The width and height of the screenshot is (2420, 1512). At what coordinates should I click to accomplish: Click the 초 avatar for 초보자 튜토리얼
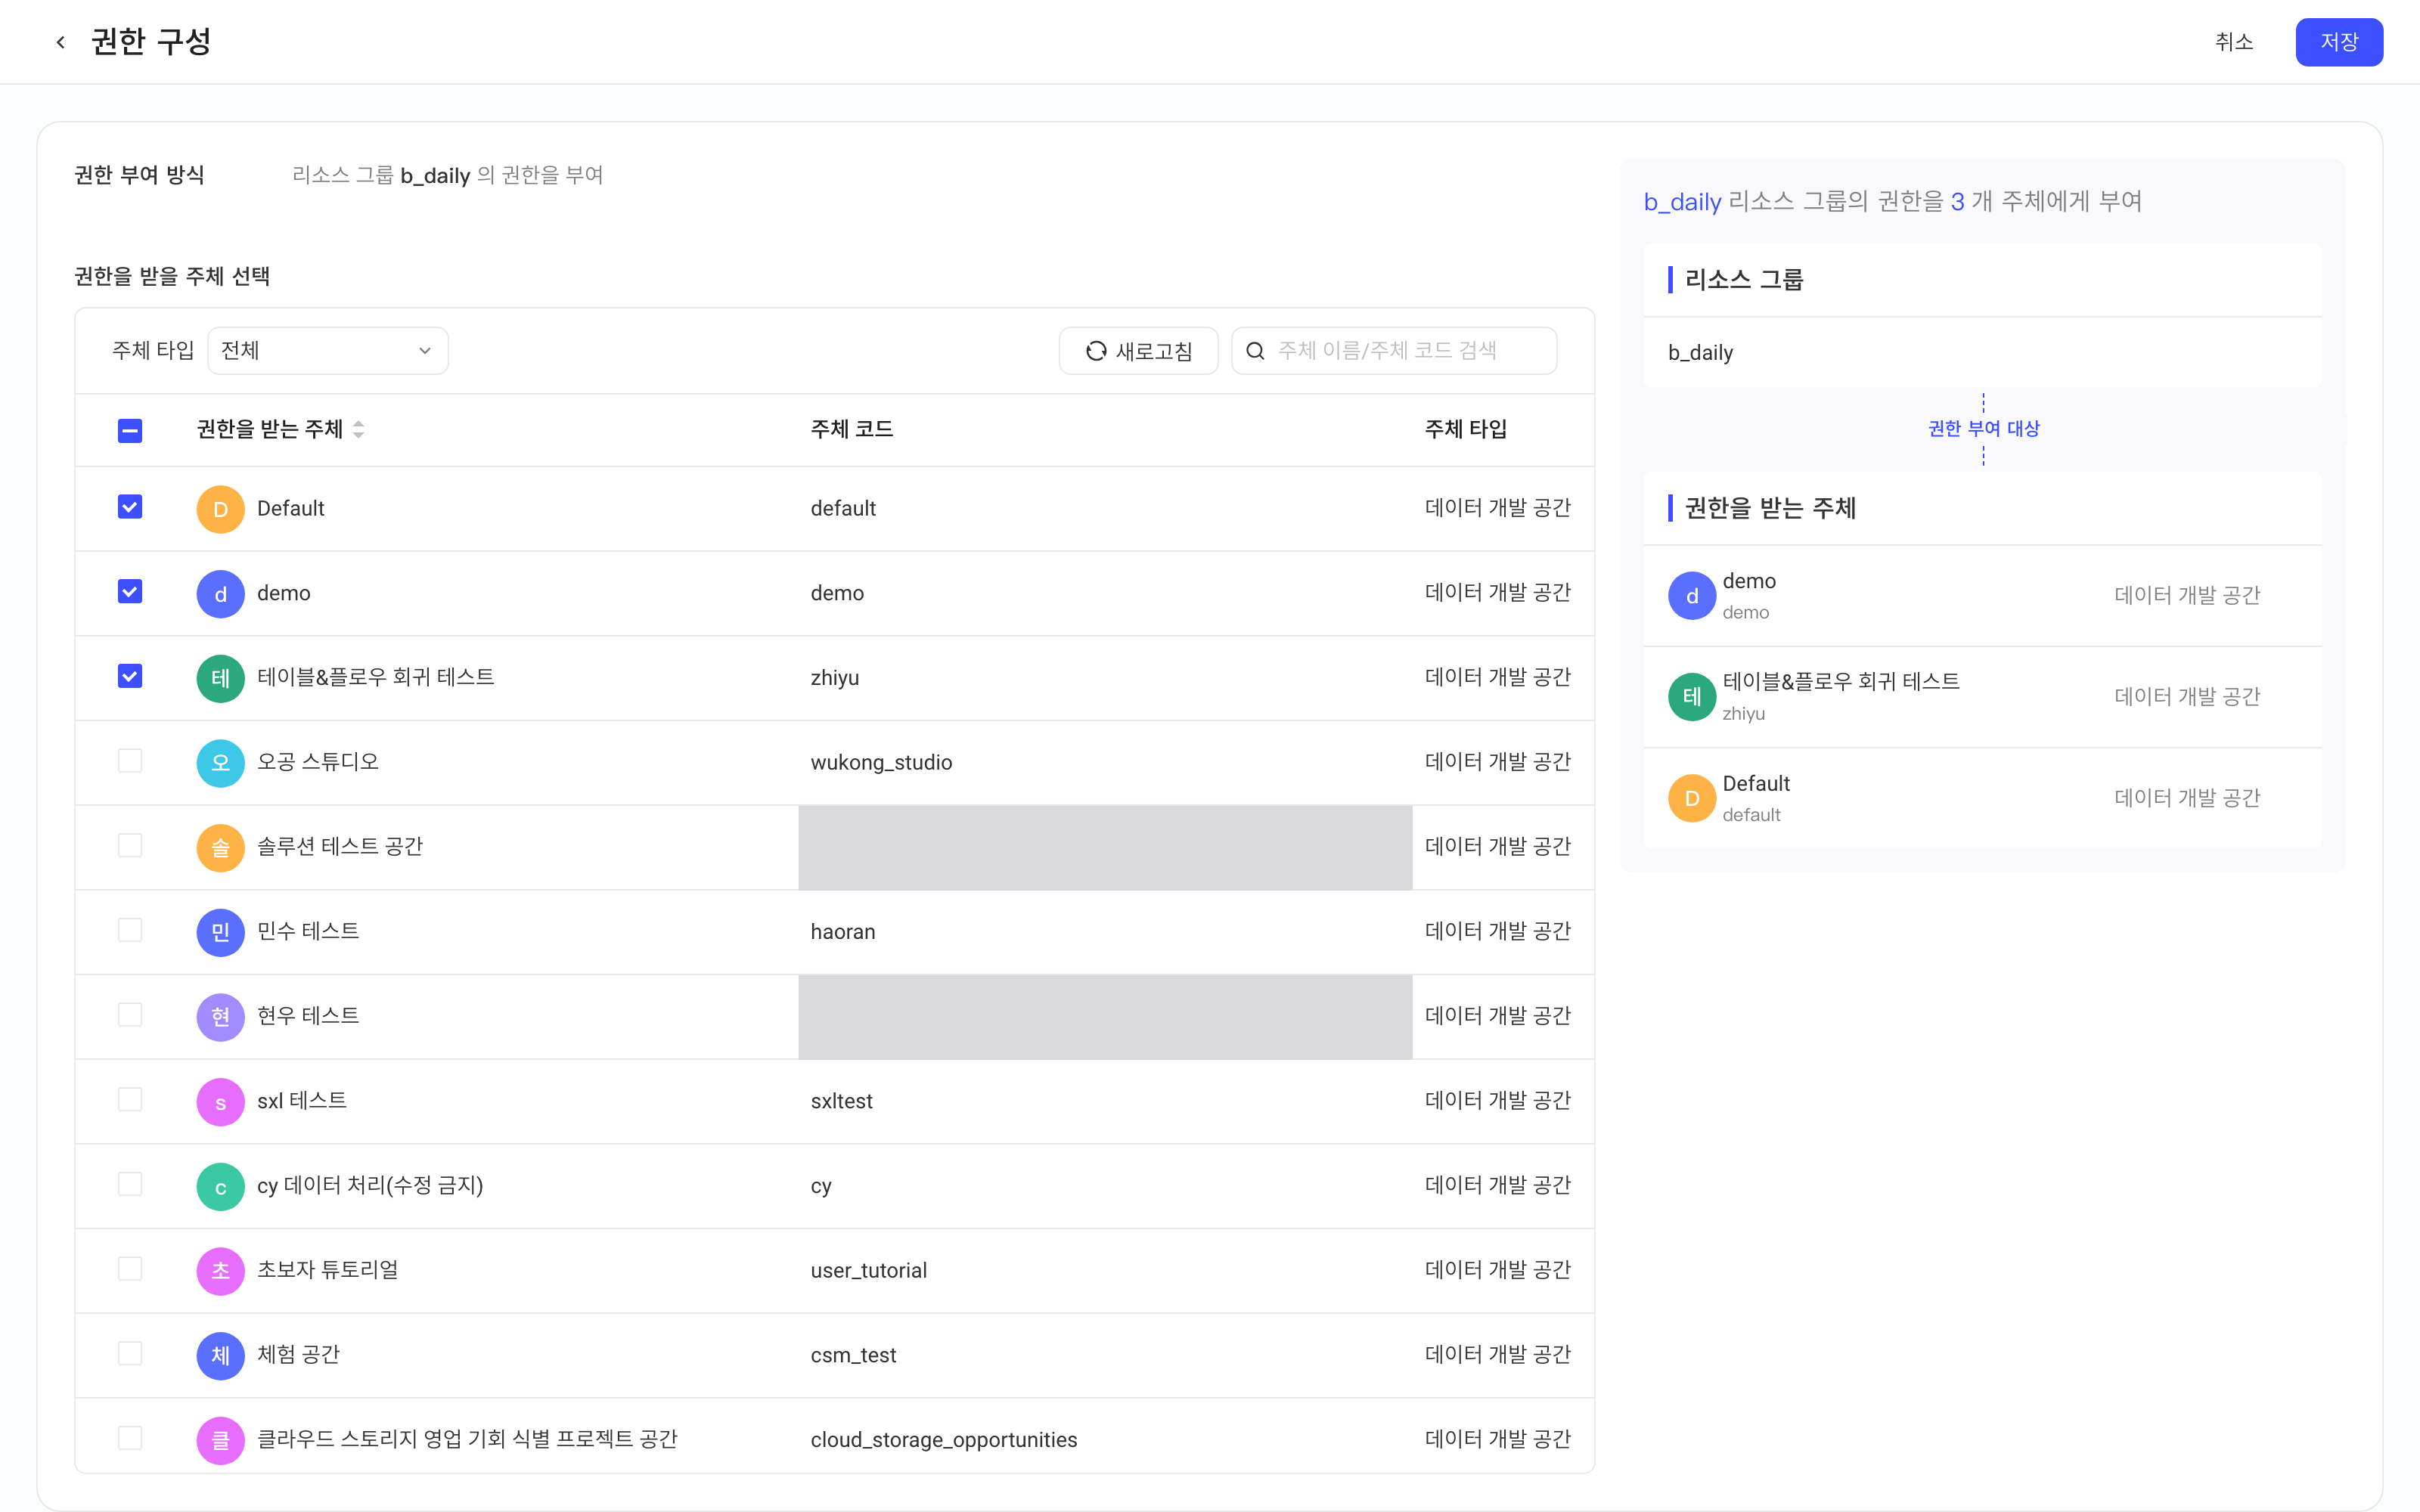pos(220,1271)
